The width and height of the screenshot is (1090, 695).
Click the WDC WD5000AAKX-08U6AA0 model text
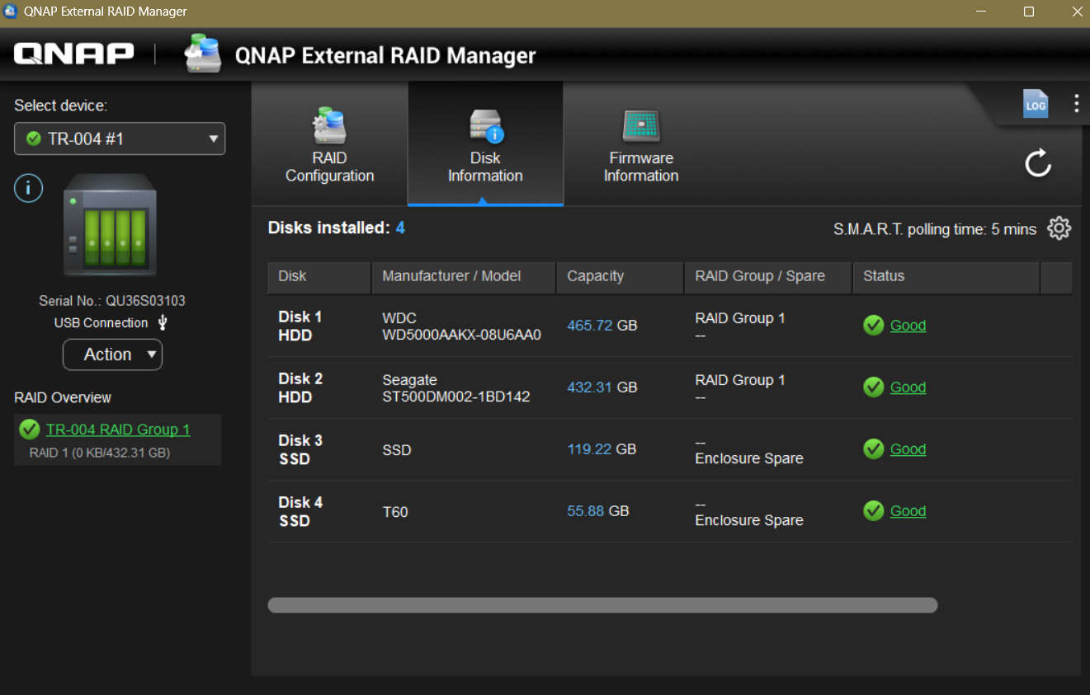pyautogui.click(x=461, y=326)
